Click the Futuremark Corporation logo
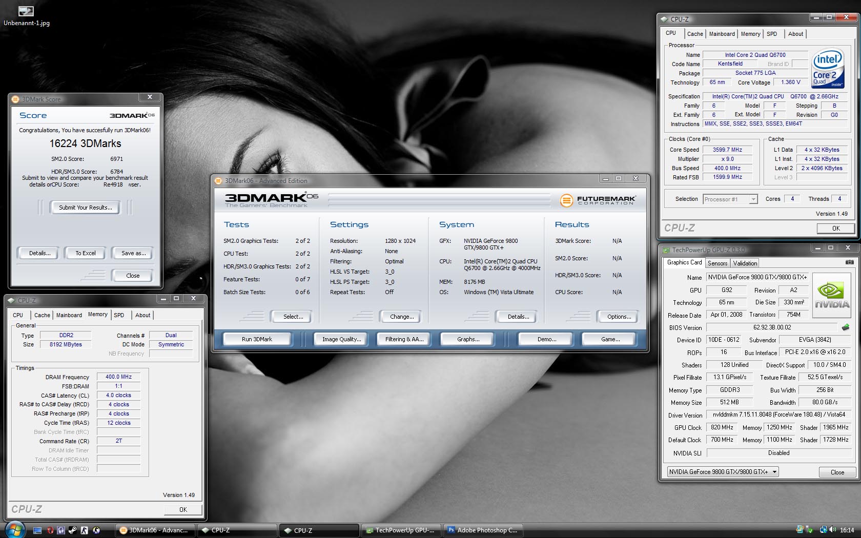Viewport: 861px width, 538px height. point(598,200)
